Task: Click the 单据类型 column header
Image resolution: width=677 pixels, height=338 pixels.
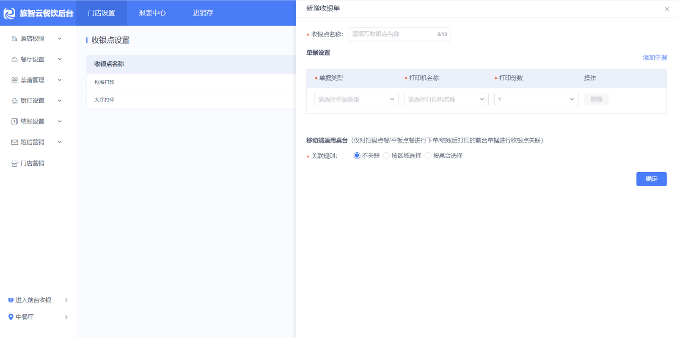Action: pos(331,78)
